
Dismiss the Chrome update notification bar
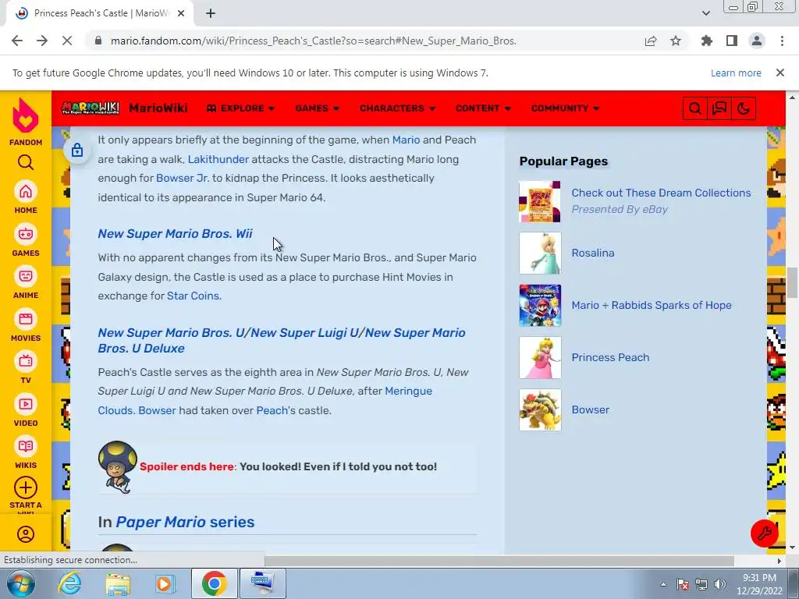779,73
